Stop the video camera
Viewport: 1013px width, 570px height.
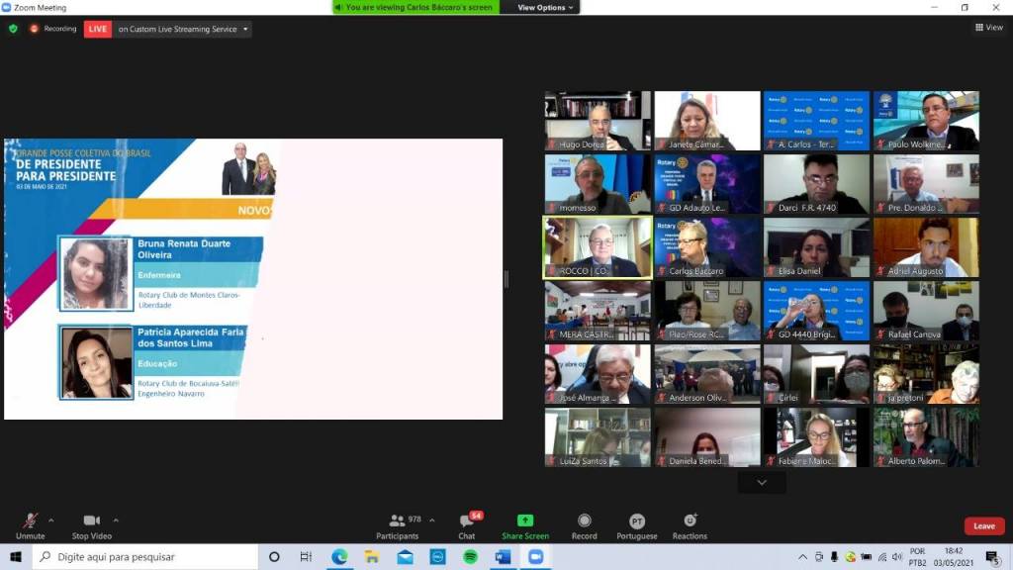[92, 522]
